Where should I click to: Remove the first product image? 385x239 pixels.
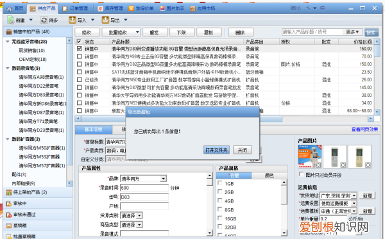pyautogui.click(x=318, y=165)
